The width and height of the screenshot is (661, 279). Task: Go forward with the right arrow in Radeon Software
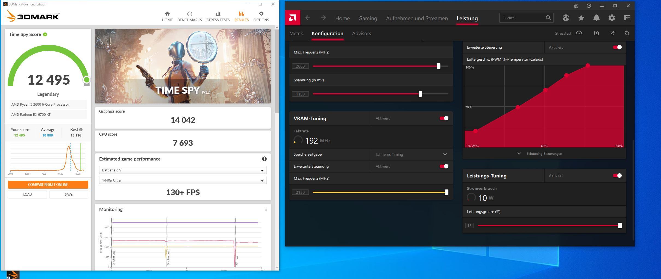click(x=323, y=18)
